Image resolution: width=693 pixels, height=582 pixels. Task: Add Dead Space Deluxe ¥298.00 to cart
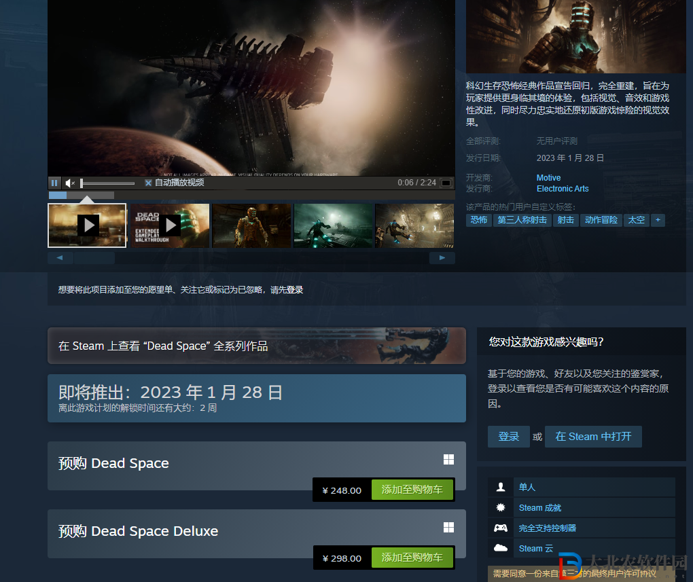(x=412, y=558)
